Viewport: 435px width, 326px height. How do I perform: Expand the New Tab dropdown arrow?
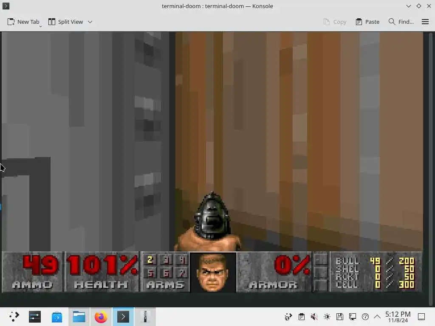[40, 26]
